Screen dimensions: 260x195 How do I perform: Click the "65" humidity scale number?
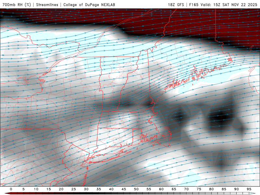[x=174, y=189]
